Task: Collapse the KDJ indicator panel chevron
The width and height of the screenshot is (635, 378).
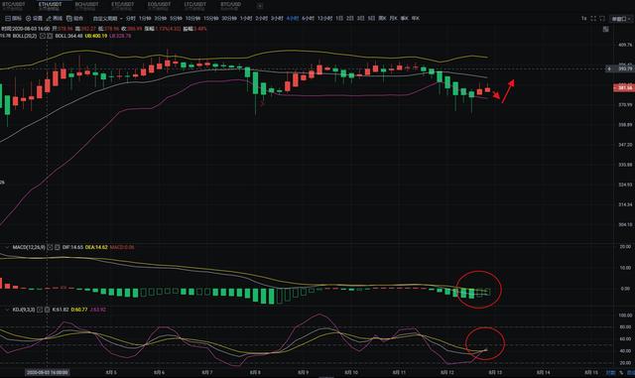Action: click(7, 310)
